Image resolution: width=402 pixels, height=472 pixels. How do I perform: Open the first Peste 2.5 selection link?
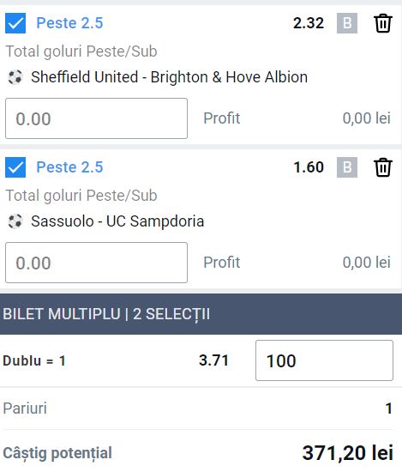tap(69, 23)
